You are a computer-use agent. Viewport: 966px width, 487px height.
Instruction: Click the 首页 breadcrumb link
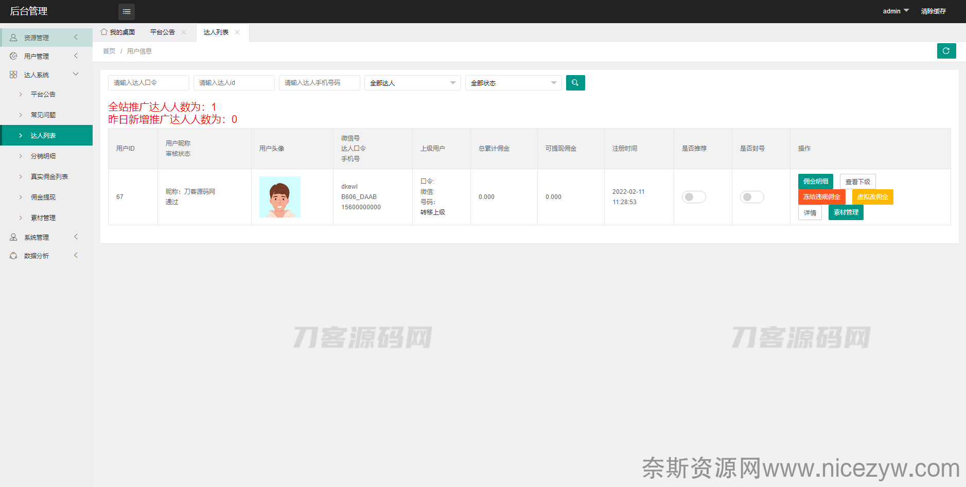pyautogui.click(x=109, y=51)
